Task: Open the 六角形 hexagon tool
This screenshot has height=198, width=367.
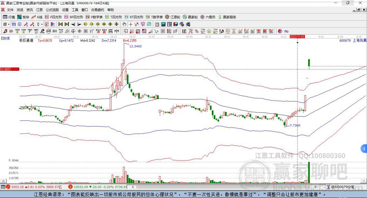Action: pos(208,17)
